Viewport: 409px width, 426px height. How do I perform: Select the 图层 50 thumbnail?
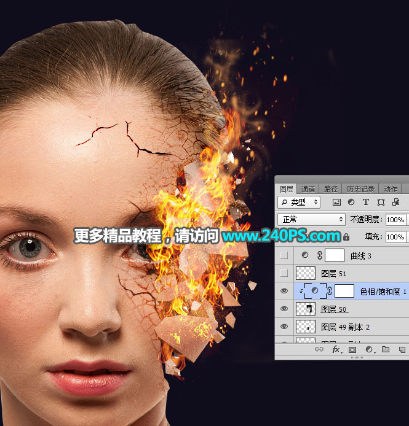point(306,309)
